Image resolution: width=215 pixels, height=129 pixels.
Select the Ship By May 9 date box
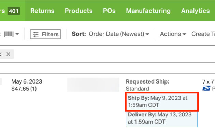point(162,102)
